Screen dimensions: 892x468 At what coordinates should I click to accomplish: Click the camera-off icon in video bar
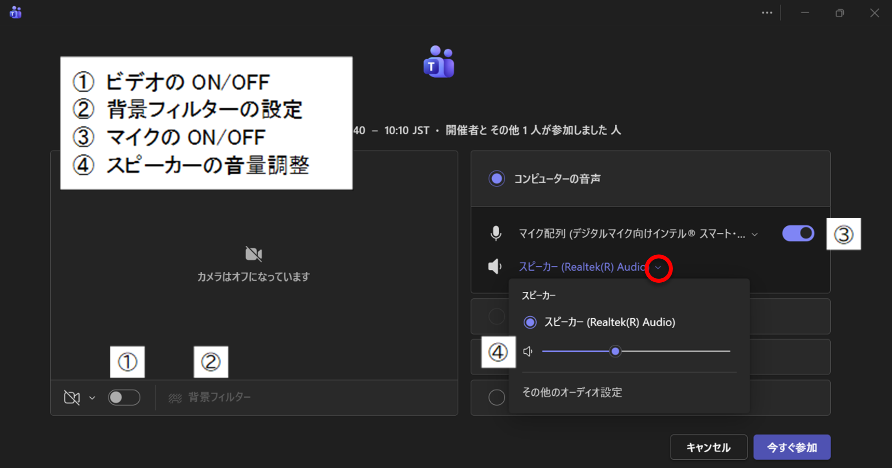pos(71,398)
